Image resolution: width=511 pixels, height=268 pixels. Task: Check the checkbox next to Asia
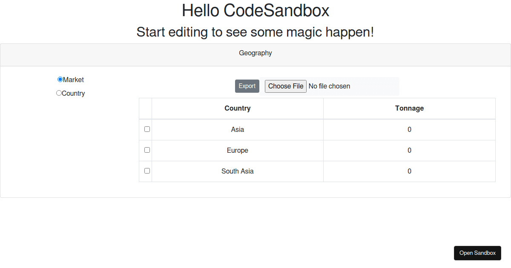pos(147,129)
